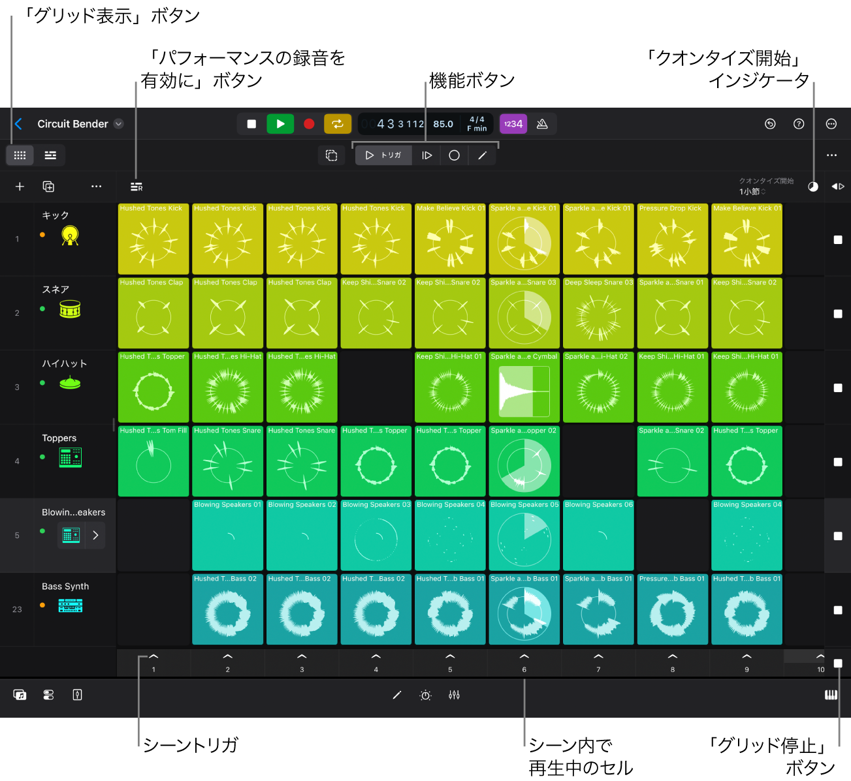
Task: Tap the 85.0 tempo display
Action: point(443,123)
